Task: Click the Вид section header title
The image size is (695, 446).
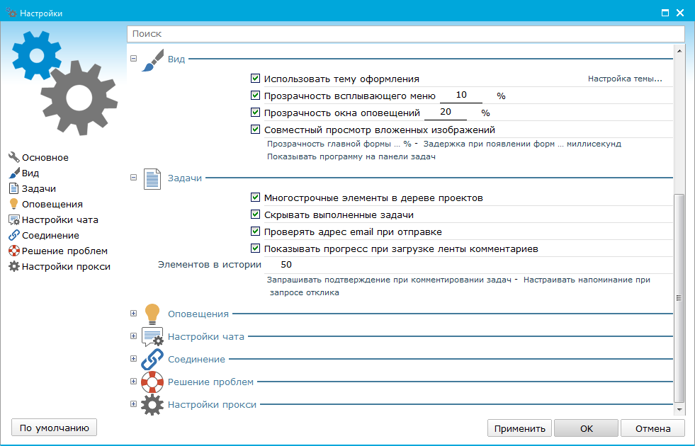Action: 176,59
